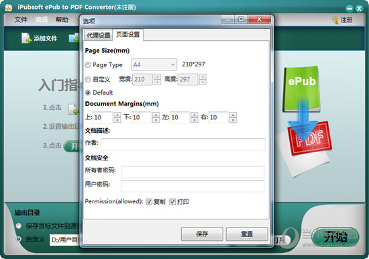Viewport: 369px width, 259px height.
Task: Click the key icon beside 注册
Action: tap(335, 20)
